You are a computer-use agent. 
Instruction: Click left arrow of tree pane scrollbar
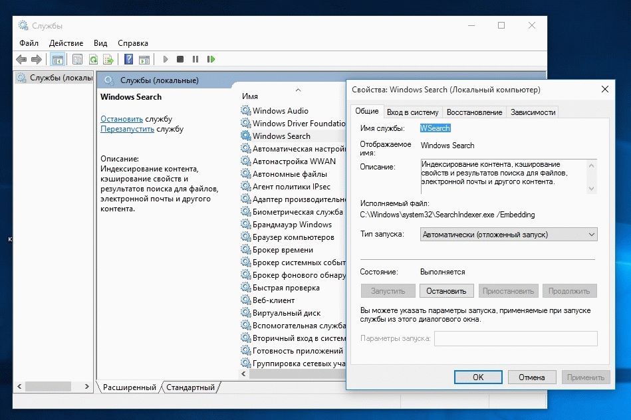pyautogui.click(x=19, y=386)
